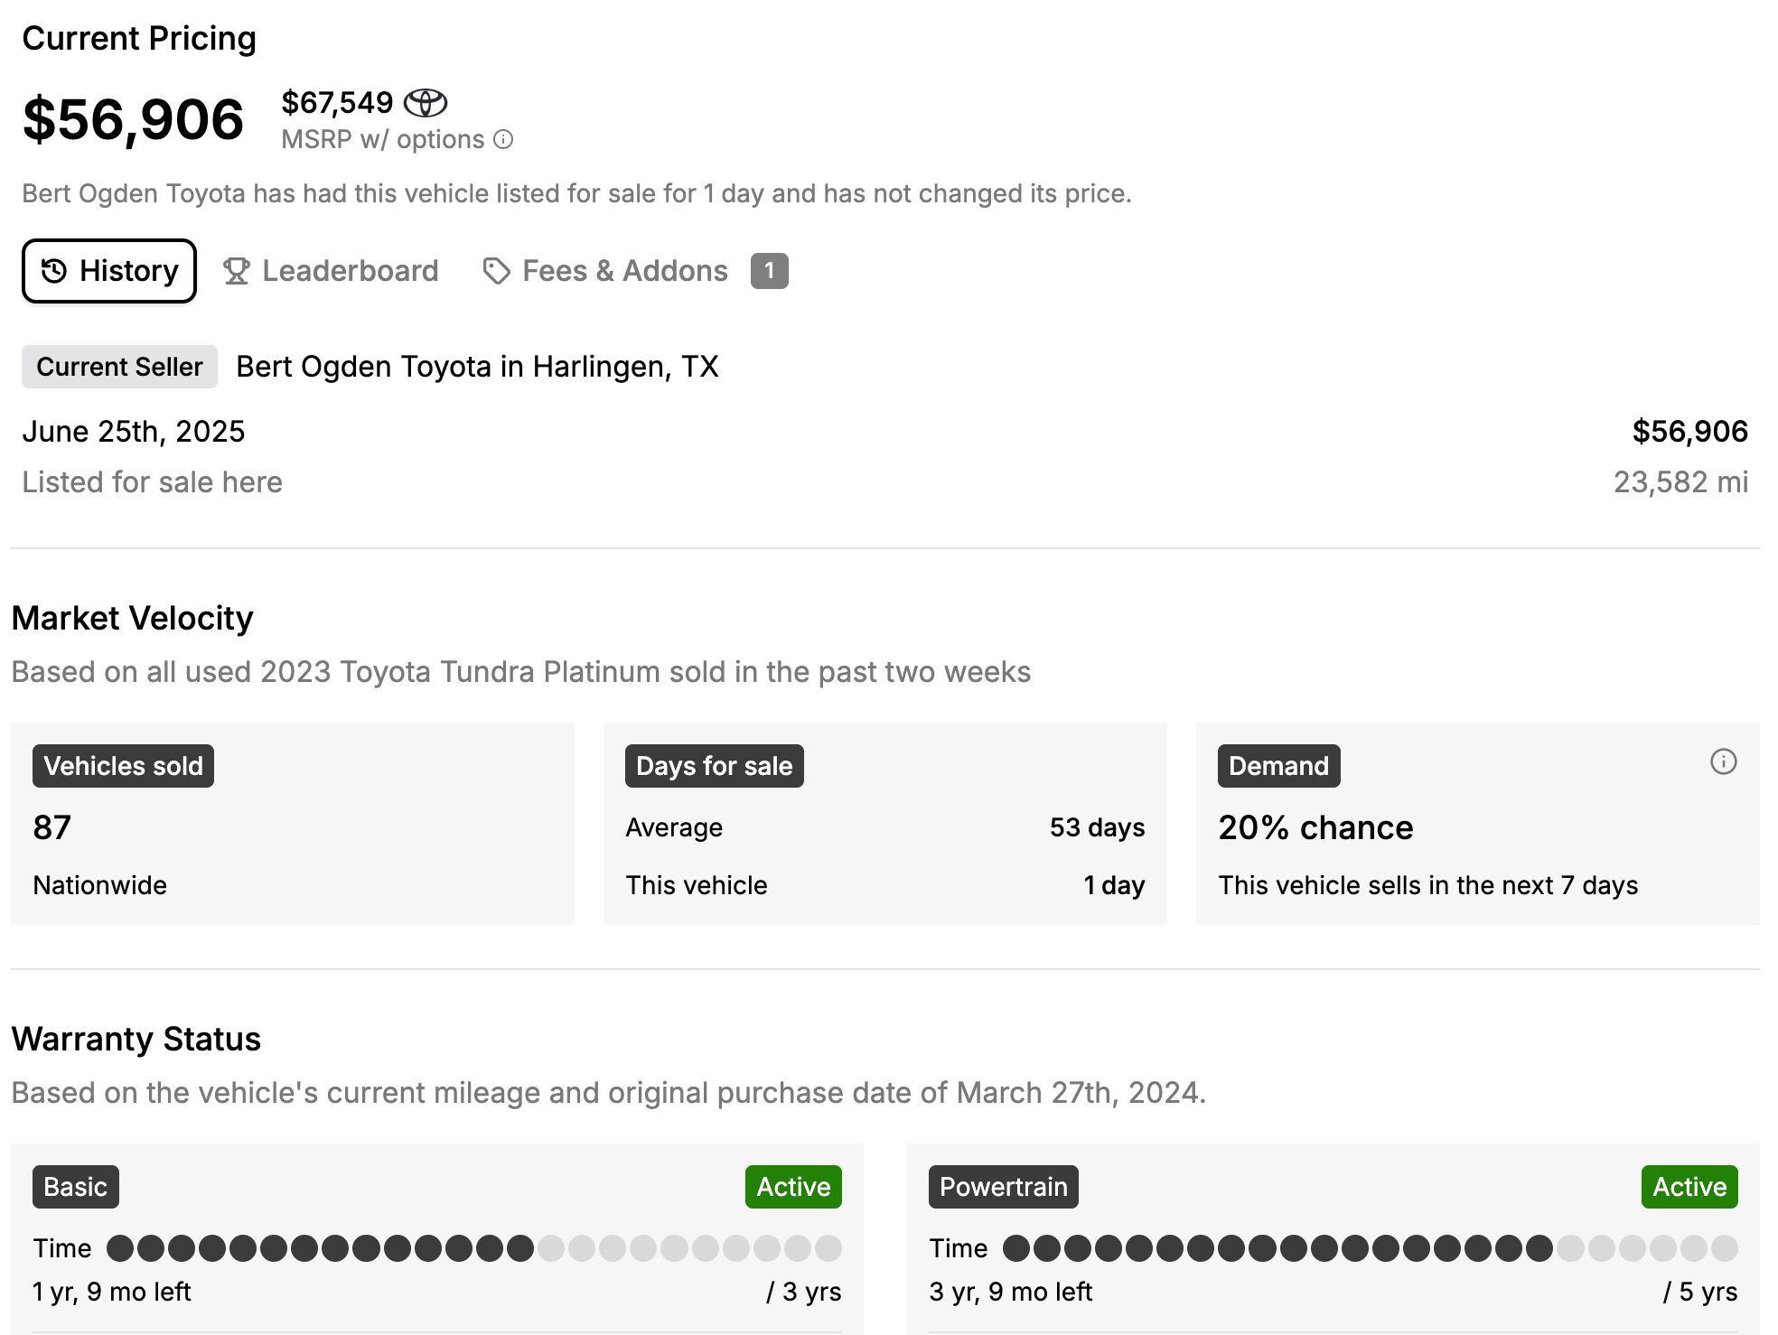Click the Basic warranty label
The image size is (1778, 1335).
tap(76, 1187)
